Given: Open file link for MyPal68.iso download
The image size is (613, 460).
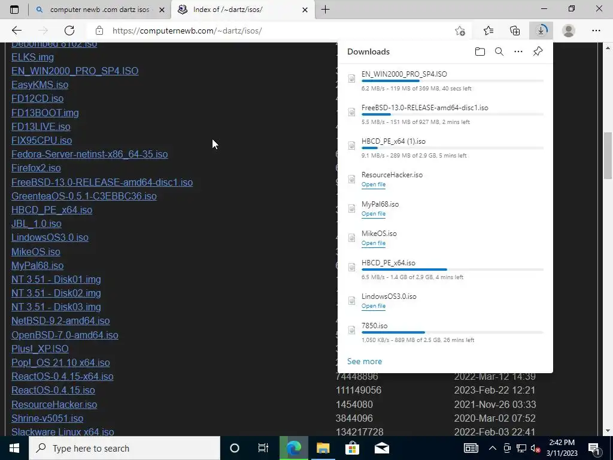Looking at the screenshot, I should (374, 214).
